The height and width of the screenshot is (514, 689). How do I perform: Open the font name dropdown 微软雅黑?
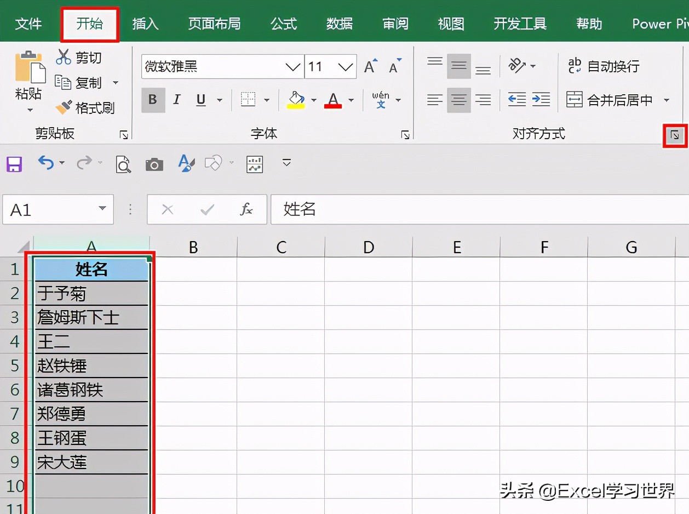pyautogui.click(x=293, y=67)
